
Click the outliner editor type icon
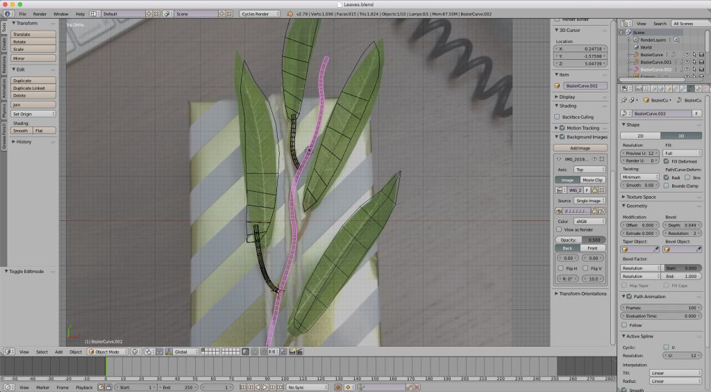(x=626, y=23)
